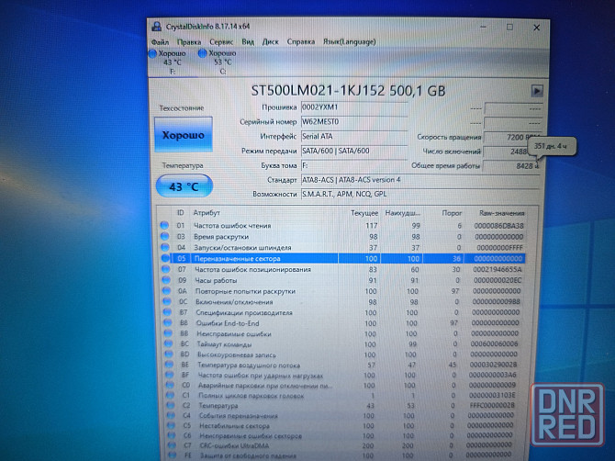
Task: Click status icon of attribute 0A row
Action: coord(167,291)
